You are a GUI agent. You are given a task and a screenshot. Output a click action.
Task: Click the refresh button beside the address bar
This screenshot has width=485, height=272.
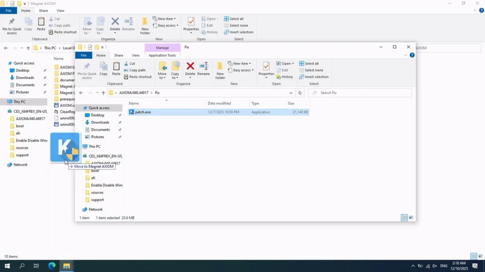(300, 93)
